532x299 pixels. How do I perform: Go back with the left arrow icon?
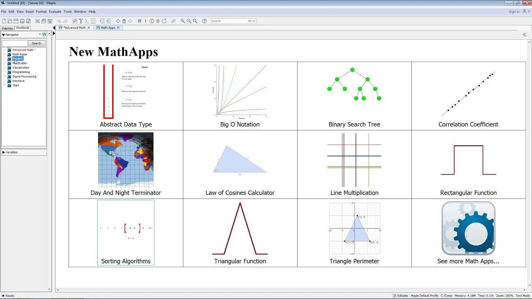[x=118, y=21]
